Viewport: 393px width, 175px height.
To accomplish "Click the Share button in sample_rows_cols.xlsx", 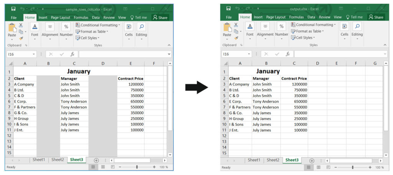I will pos(160,17).
